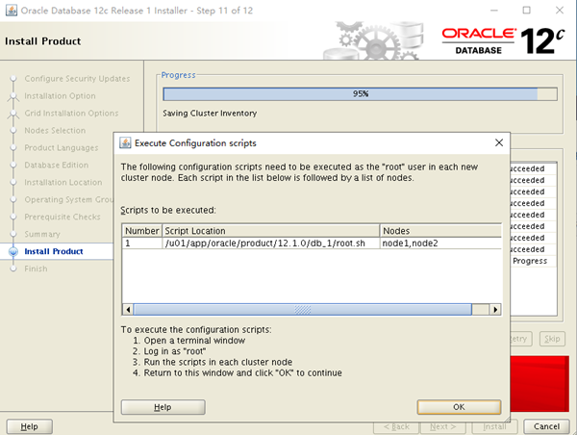The image size is (577, 435).
Task: Click the 95% progress bar
Action: click(x=360, y=94)
